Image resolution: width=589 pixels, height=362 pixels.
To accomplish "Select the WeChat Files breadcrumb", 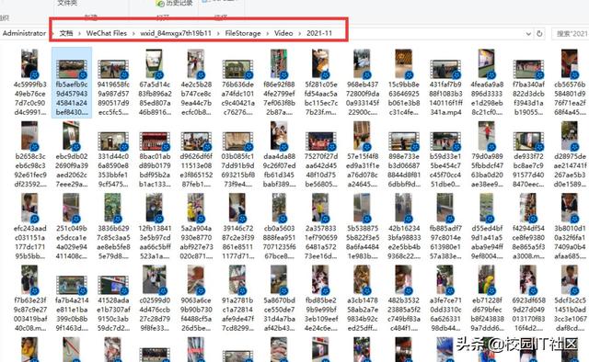I will (x=107, y=33).
